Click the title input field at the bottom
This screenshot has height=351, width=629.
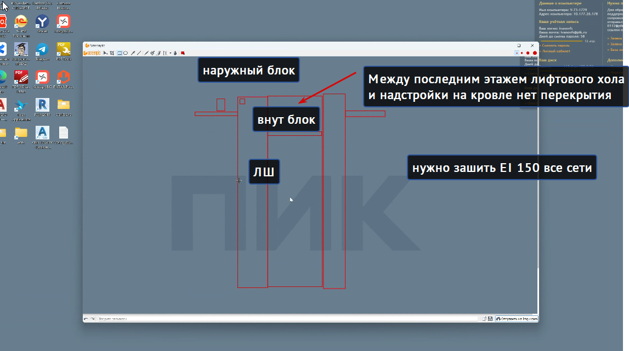tap(287, 319)
